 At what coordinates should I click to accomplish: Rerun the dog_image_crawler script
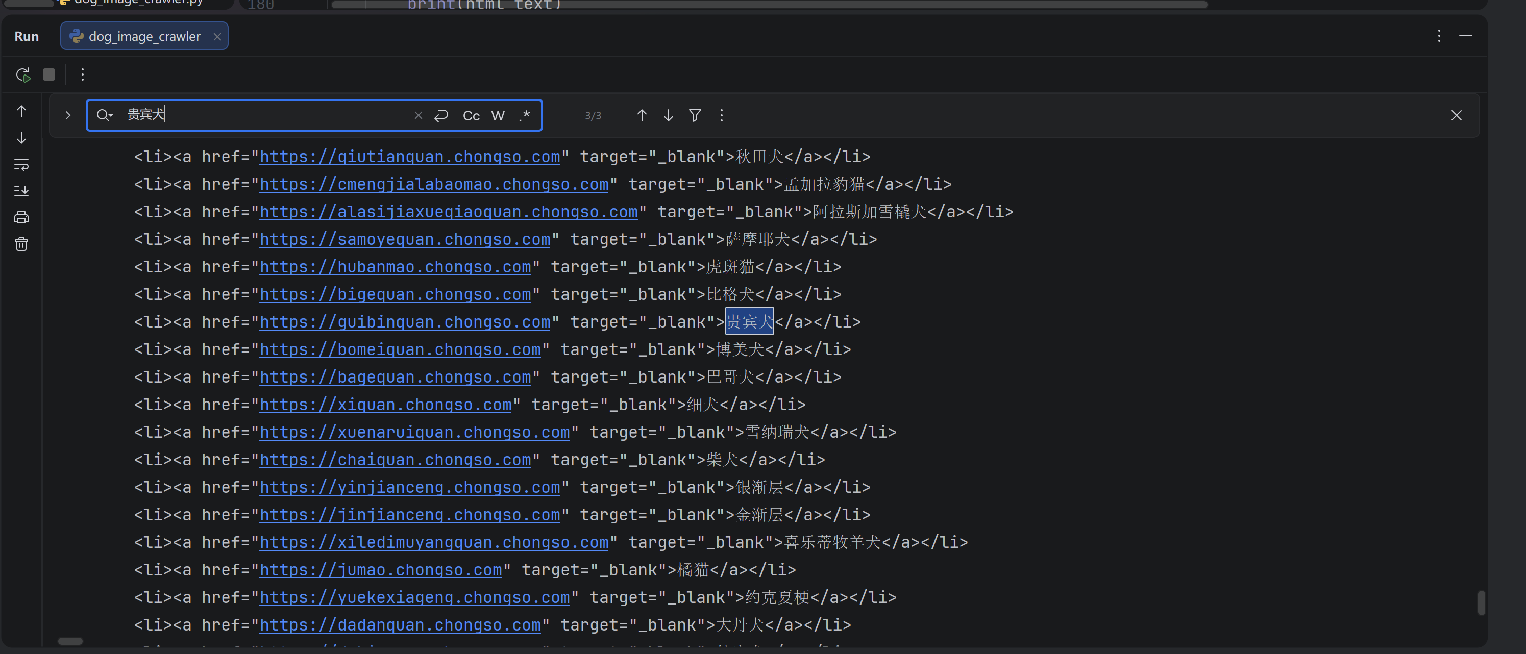click(x=22, y=74)
